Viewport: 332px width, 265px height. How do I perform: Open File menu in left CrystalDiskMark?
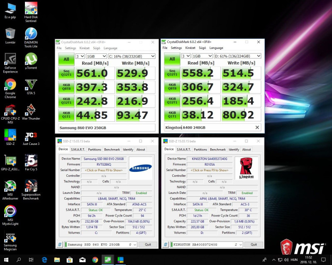pos(59,48)
